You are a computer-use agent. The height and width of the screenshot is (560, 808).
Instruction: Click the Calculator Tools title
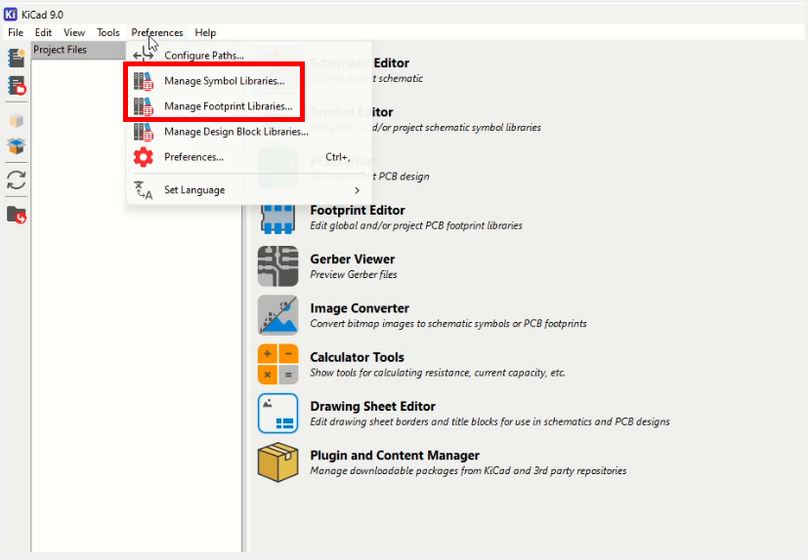[x=357, y=357]
